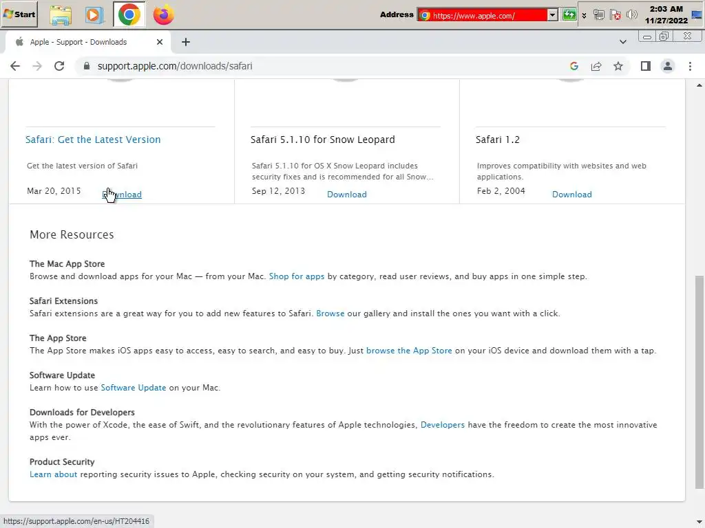Screen dimensions: 705x528
Task: Click the page vertical scrollbar thumb
Action: coord(699,382)
